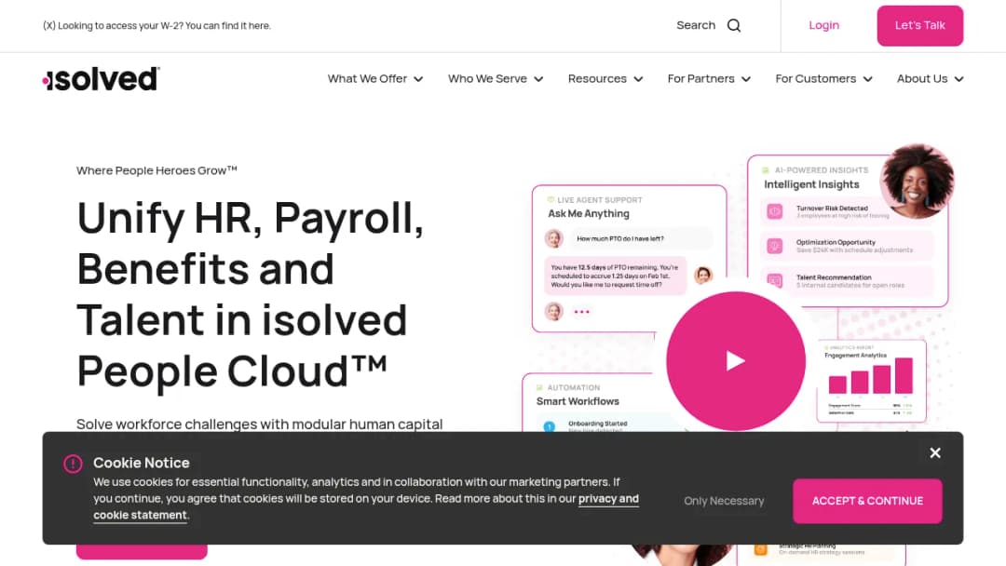Open the Who We Serve menu

[x=487, y=79]
